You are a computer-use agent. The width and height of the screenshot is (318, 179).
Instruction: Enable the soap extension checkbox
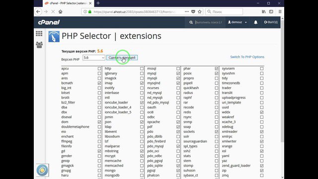click(217, 127)
